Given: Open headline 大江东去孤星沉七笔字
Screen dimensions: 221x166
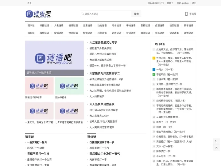Looking at the screenshot, I should 103,42.
